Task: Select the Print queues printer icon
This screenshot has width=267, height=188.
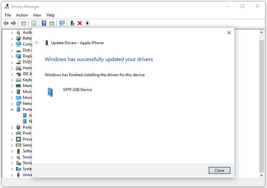Action: [x=18, y=133]
